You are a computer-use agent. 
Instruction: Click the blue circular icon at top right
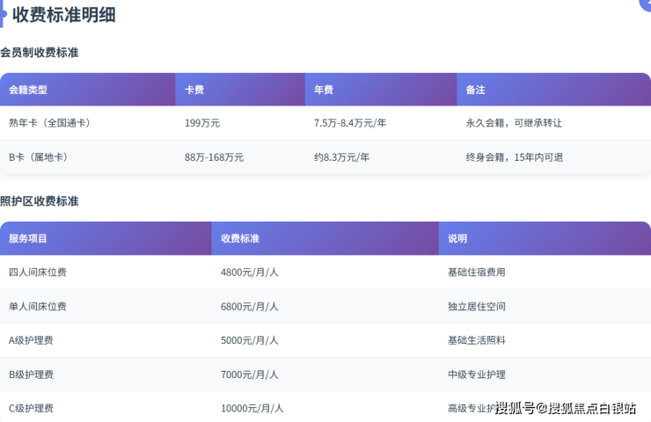point(645,4)
